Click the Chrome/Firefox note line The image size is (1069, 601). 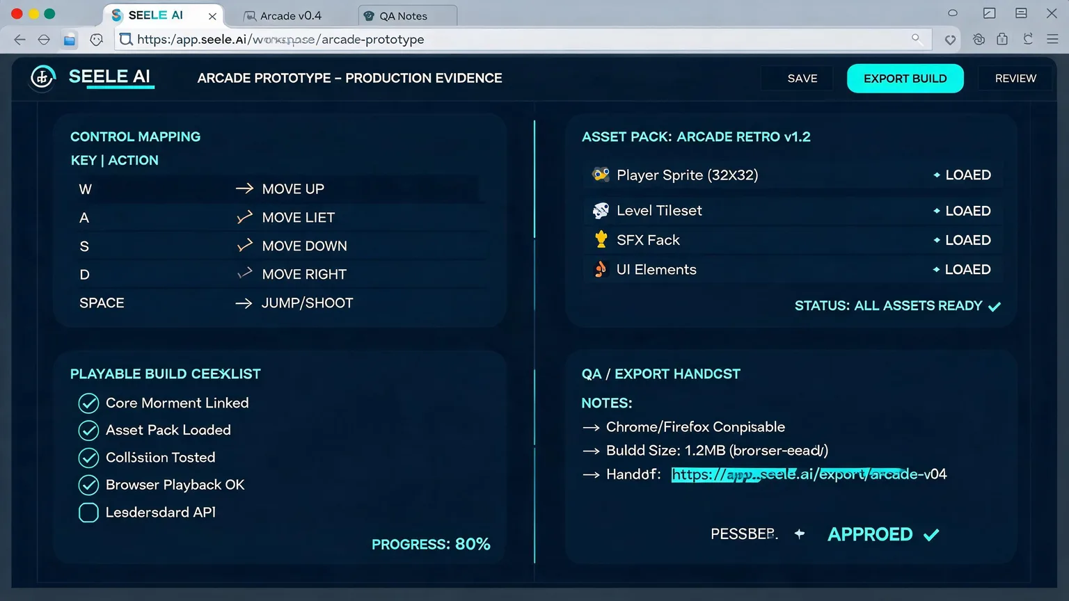point(695,427)
